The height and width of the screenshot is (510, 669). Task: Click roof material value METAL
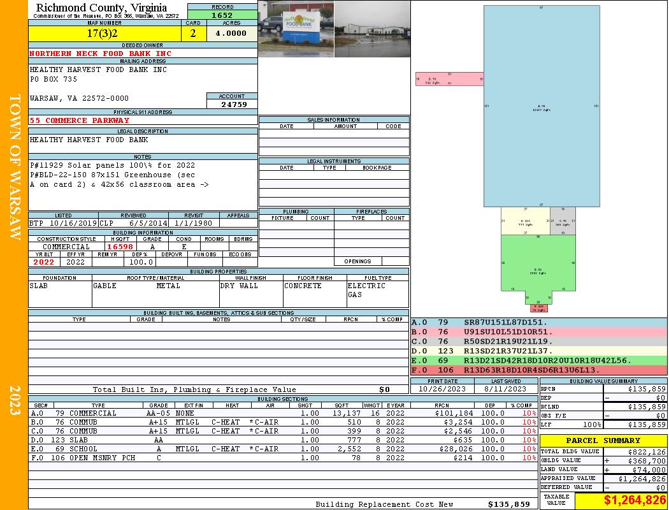[168, 286]
